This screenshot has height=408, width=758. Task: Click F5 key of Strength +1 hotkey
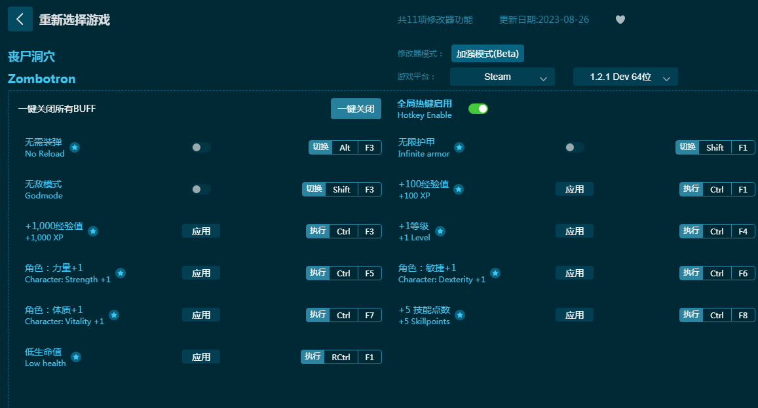370,273
